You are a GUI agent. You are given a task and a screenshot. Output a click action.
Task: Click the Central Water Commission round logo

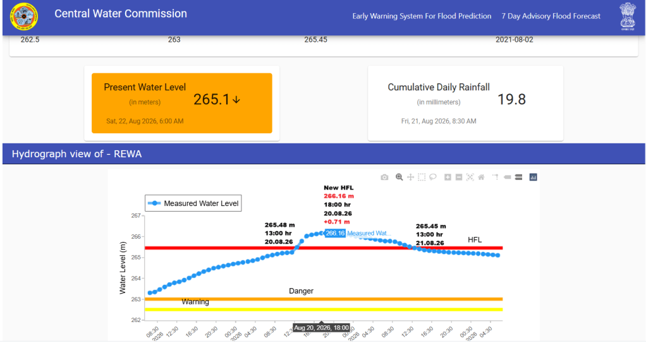24,16
